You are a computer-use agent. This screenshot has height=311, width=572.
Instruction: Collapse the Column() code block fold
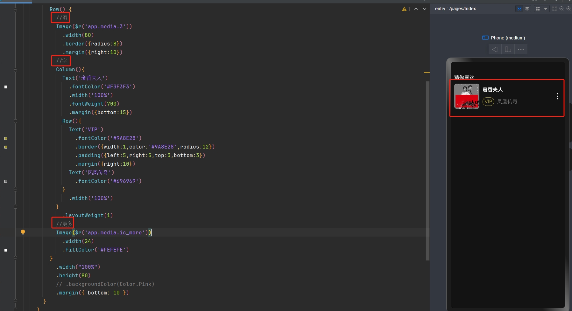(15, 69)
